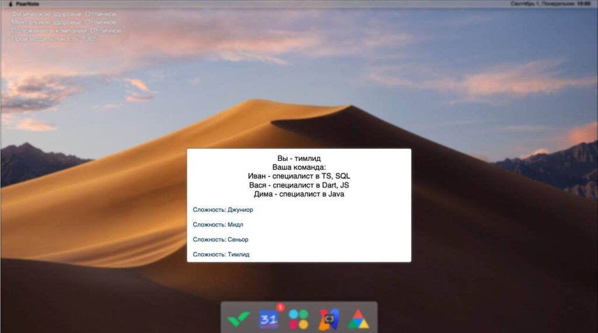Launch the four colored dots app
The image size is (598, 333).
tap(298, 318)
